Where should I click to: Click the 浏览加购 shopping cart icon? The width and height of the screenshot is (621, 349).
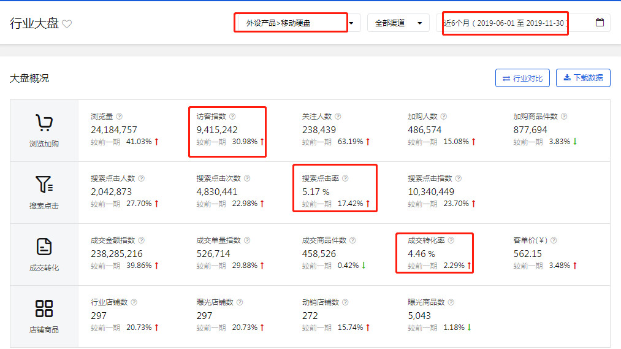(x=44, y=123)
